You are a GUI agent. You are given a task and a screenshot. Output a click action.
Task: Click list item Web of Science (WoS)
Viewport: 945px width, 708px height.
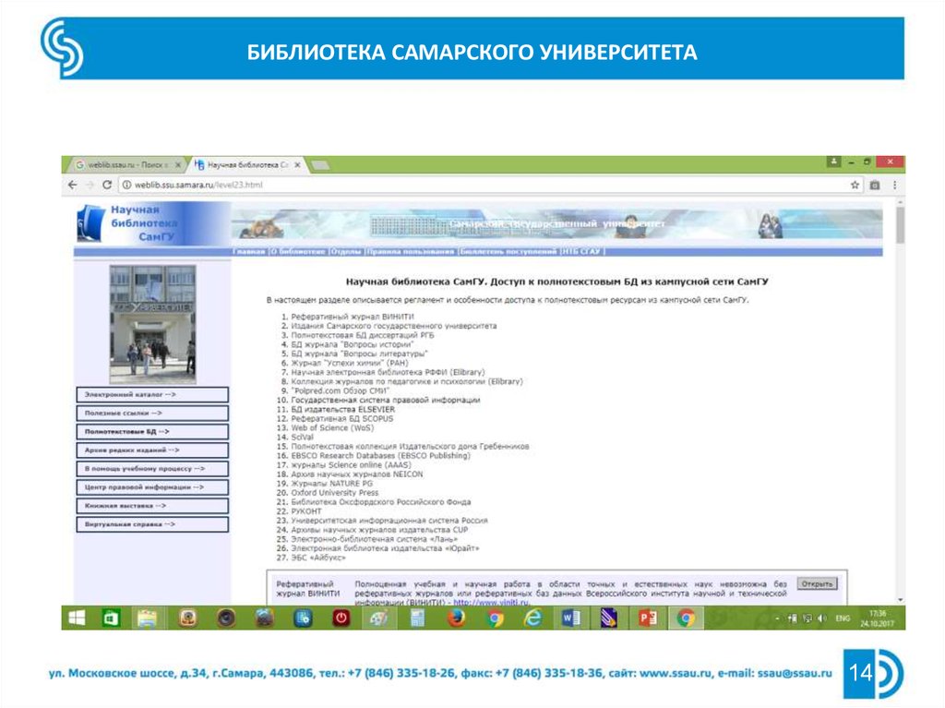coord(332,427)
